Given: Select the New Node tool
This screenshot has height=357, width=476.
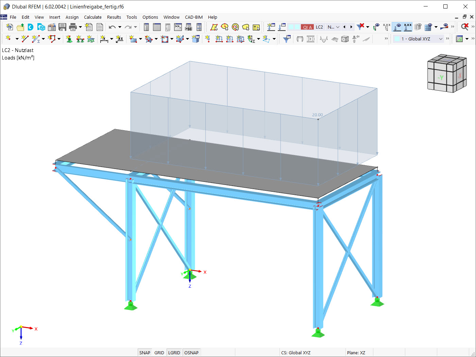Looking at the screenshot, I should pos(8,39).
